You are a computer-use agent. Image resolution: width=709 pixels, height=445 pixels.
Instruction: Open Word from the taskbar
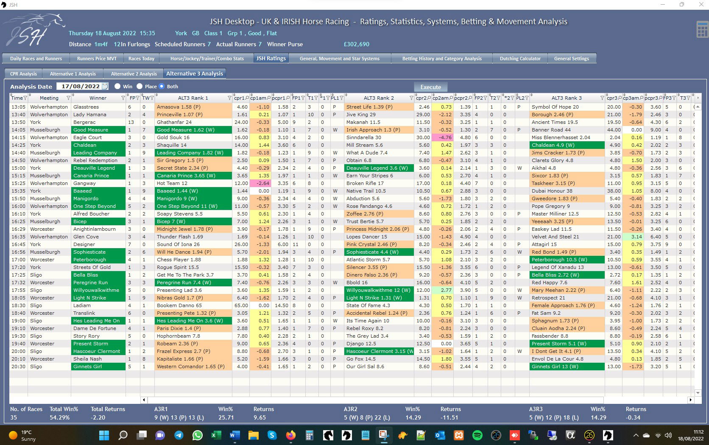coord(234,435)
